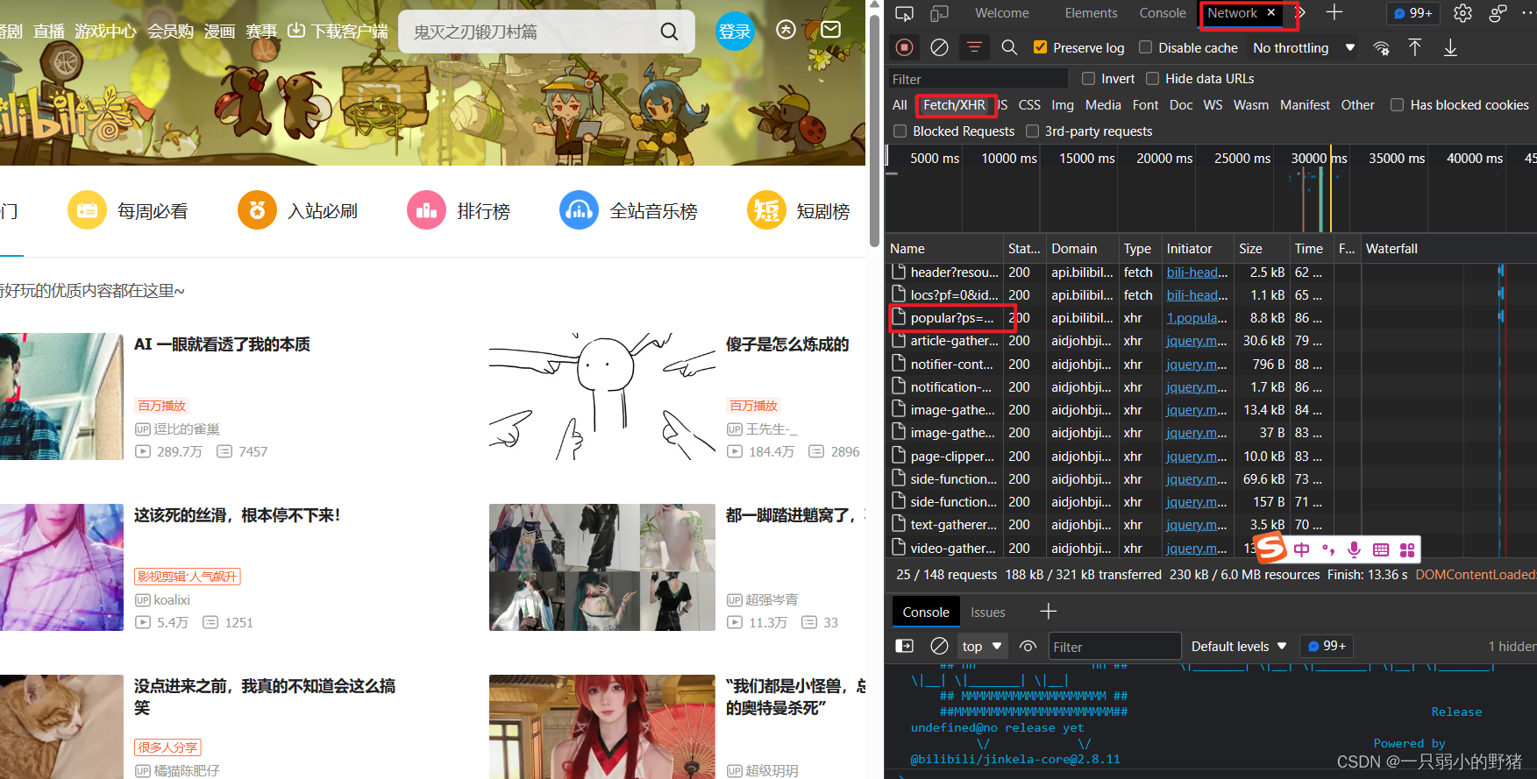Close the Network tab with X

(x=1270, y=12)
